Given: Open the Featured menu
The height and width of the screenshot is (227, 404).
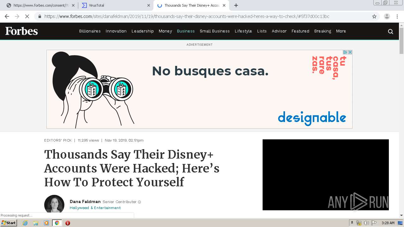Looking at the screenshot, I should 300,31.
